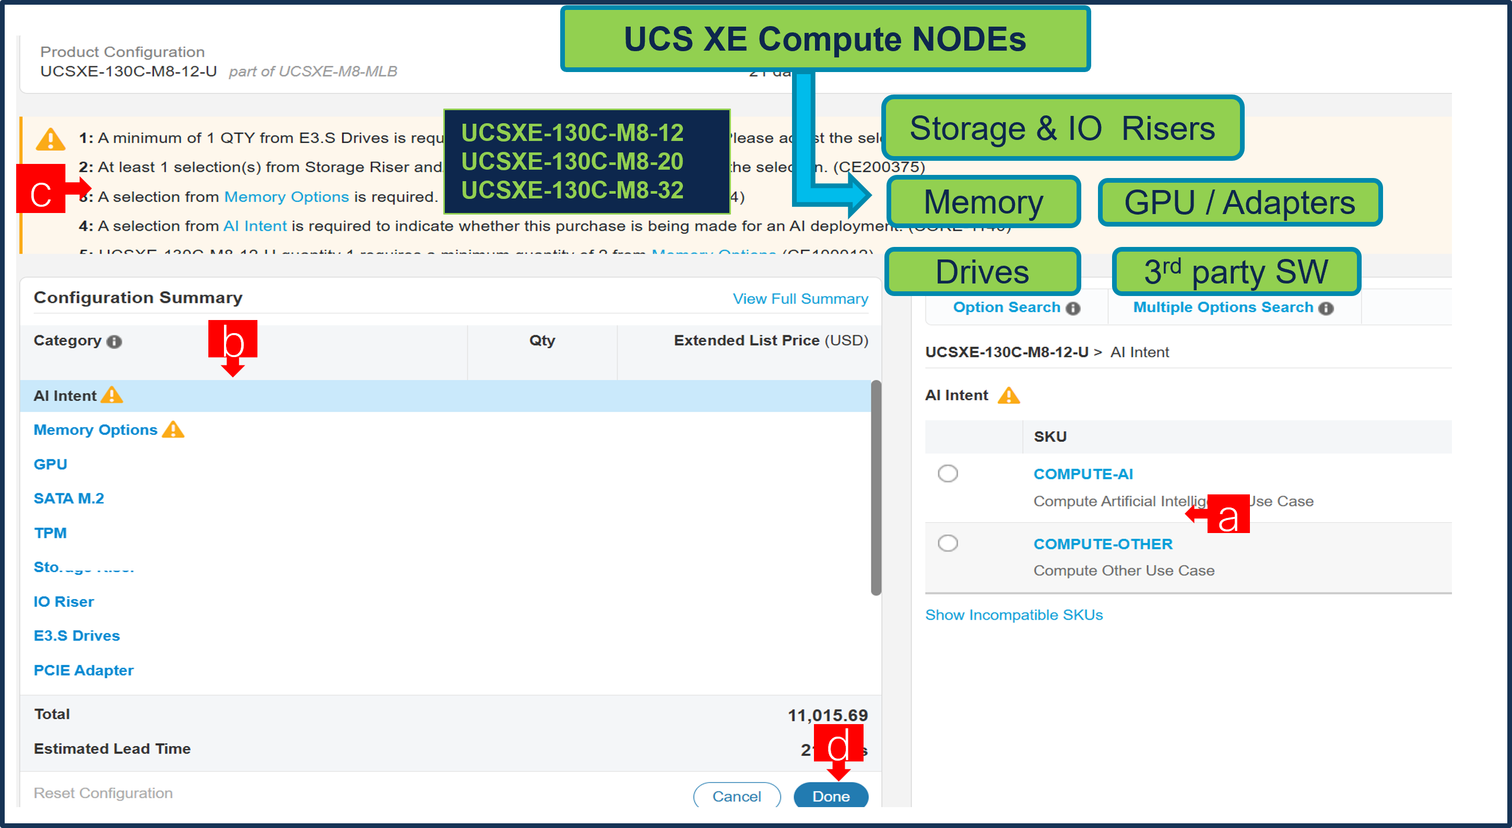Screen dimensions: 1512x828
Task: Click the Done button
Action: [831, 796]
